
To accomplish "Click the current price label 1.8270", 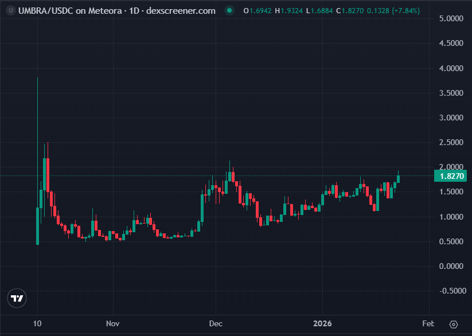I will pos(451,176).
